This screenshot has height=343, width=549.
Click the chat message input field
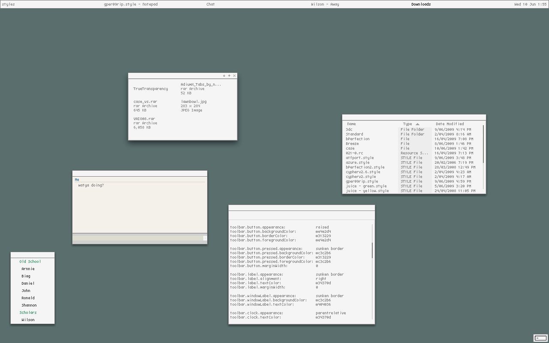coord(137,238)
